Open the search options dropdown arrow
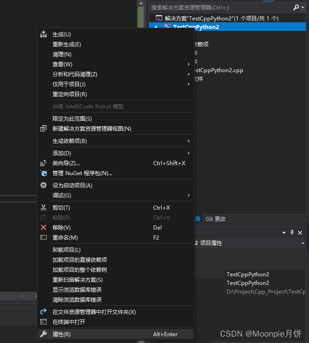The width and height of the screenshot is (309, 343). (x=303, y=7)
